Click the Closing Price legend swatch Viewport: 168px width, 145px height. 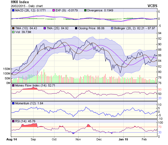point(76,28)
